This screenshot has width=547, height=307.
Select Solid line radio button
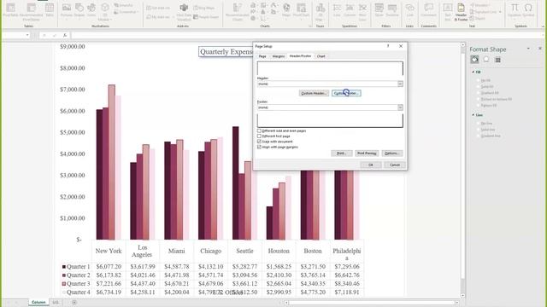pos(479,130)
